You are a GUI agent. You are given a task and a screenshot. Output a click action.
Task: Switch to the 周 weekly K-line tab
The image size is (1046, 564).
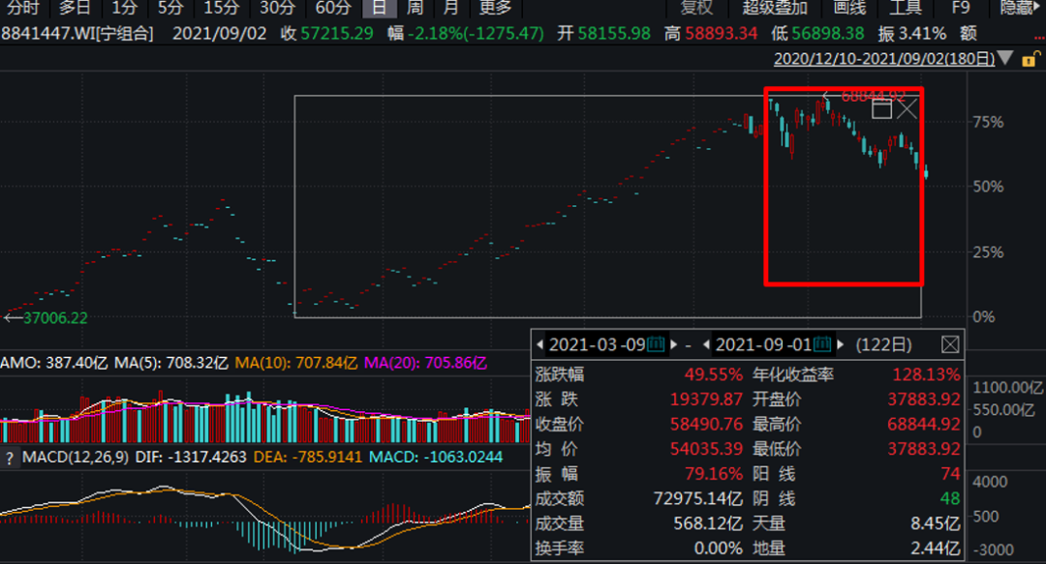(x=415, y=8)
